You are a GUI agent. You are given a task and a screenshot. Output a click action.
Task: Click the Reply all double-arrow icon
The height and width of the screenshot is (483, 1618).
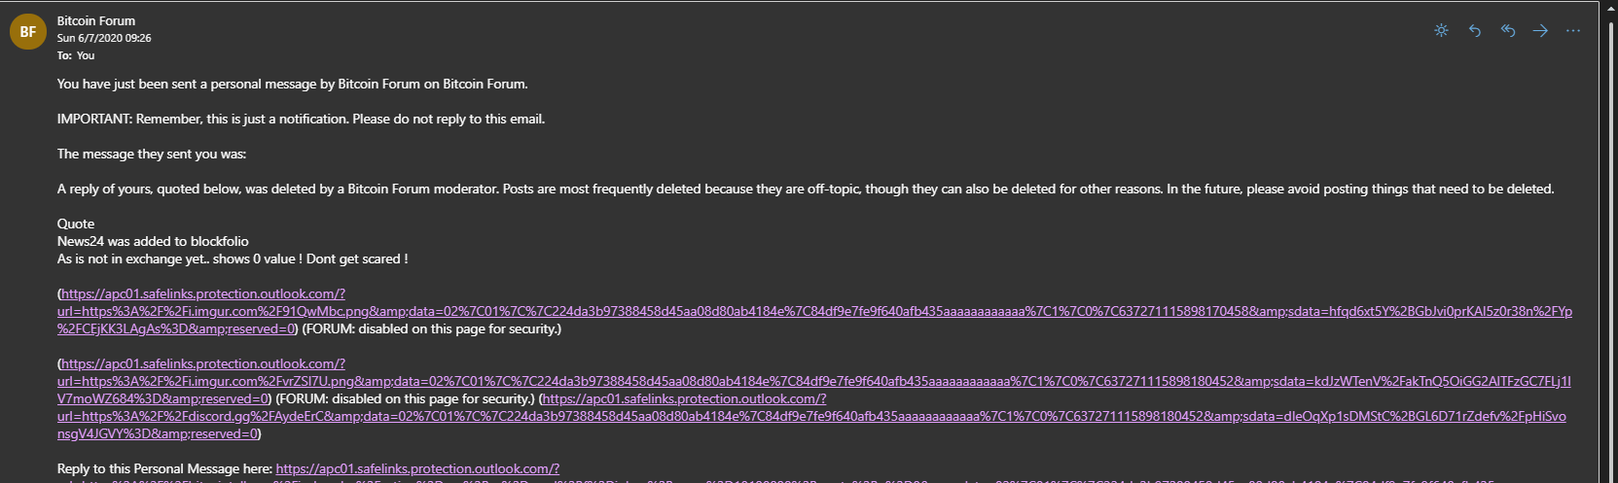pos(1507,30)
